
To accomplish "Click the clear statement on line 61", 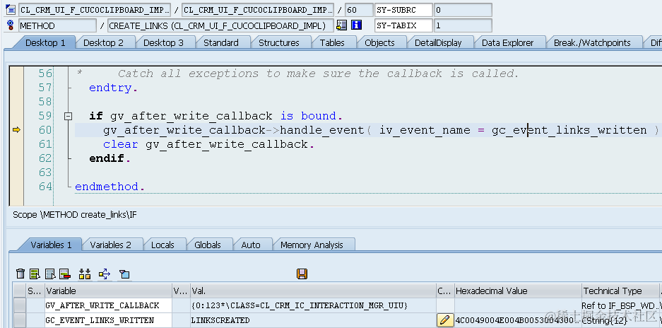I will pos(209,144).
